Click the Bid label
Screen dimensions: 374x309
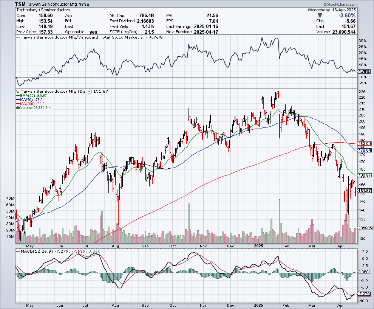coord(68,21)
